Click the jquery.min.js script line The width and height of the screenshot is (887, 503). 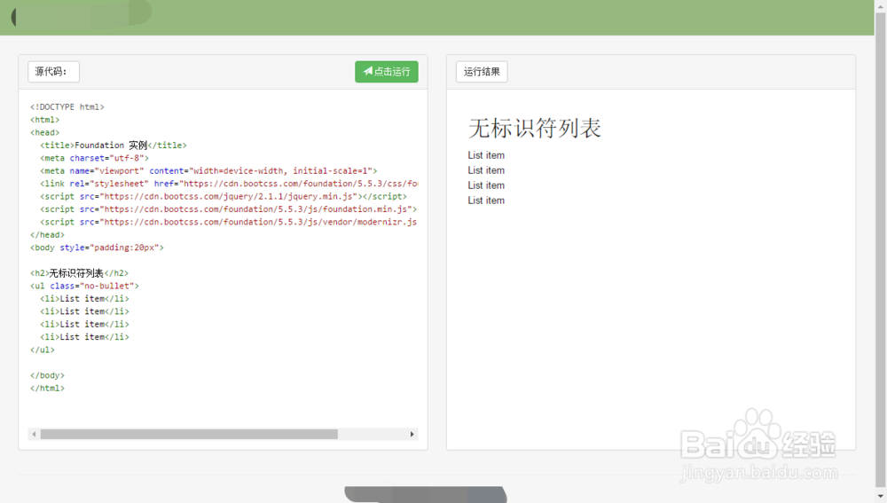(x=224, y=196)
